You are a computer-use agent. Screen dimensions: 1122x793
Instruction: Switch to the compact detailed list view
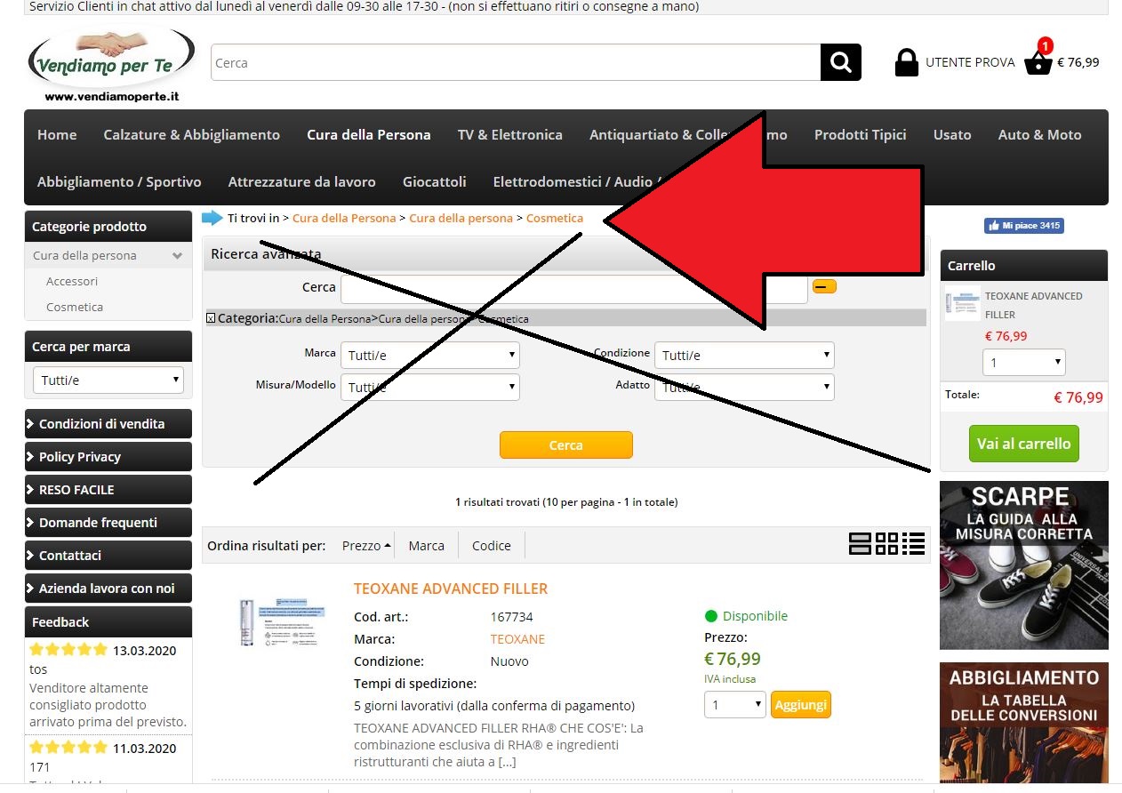click(913, 544)
